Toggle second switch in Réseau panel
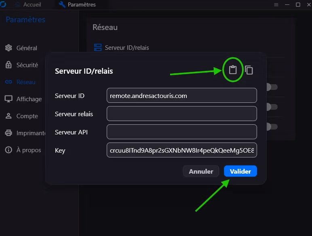Screen dimensions: 312x236 coord(272,107)
